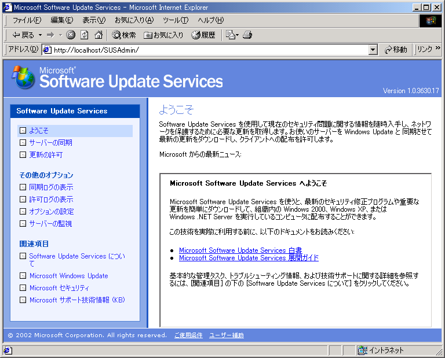Image resolution: width=445 pixels, height=358 pixels.
Task: Click the Mail toolbar icon
Action: click(232, 35)
